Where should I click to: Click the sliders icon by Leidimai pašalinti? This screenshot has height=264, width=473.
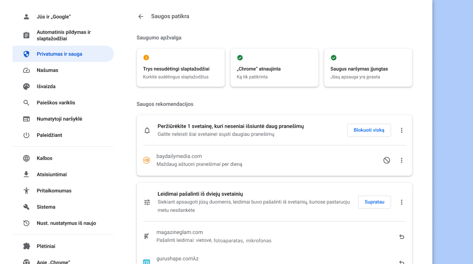tap(147, 203)
